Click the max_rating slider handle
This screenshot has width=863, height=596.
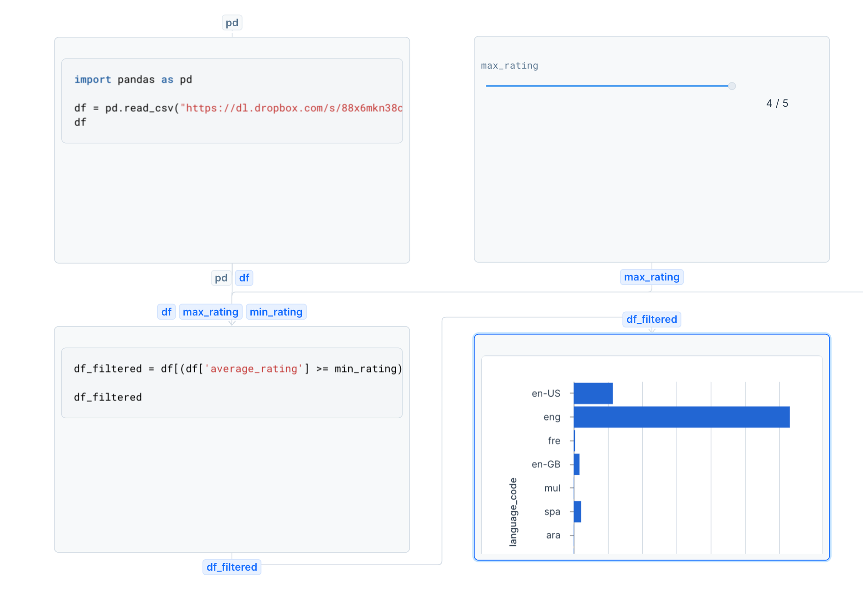(x=732, y=86)
